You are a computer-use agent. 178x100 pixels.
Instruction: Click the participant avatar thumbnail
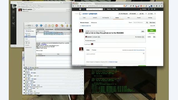pos(92,44)
